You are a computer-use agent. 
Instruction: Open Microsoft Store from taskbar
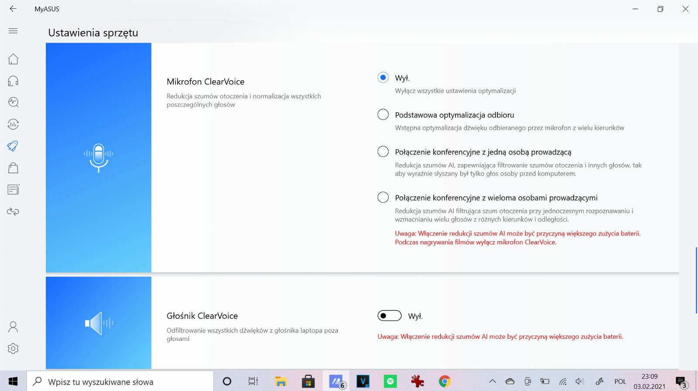[308, 381]
